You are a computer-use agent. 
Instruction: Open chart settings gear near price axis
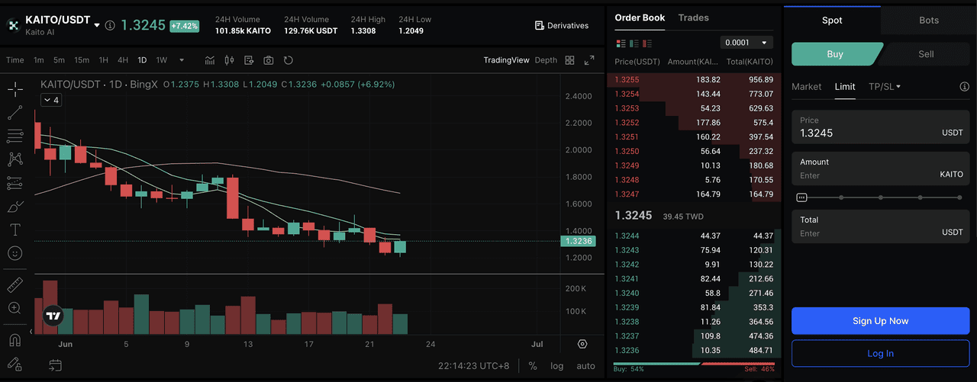[582, 344]
